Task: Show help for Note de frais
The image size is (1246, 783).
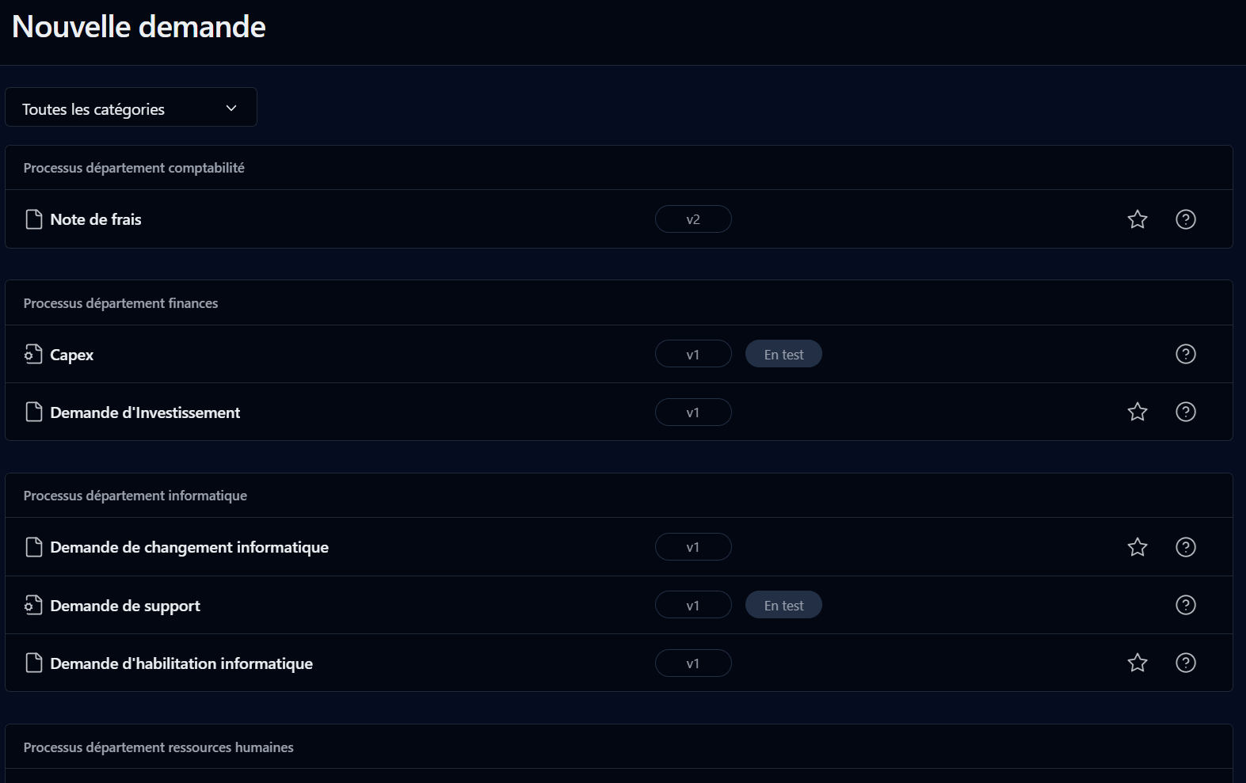Action: pos(1186,219)
